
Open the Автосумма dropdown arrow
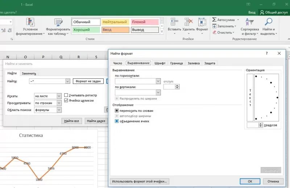[238, 20]
